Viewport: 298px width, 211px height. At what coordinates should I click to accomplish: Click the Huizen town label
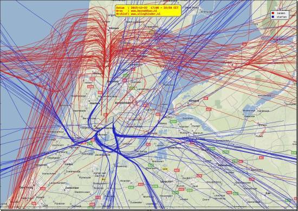(x=196, y=126)
